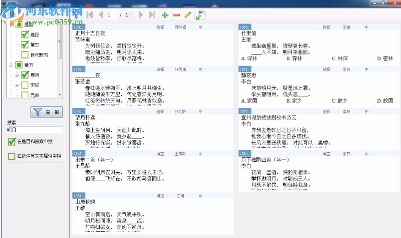The height and width of the screenshot is (238, 401).
Task: Jump to the last page
Action: [x=152, y=15]
